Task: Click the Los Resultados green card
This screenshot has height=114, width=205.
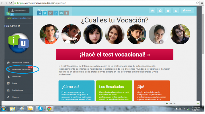Action: [114, 91]
